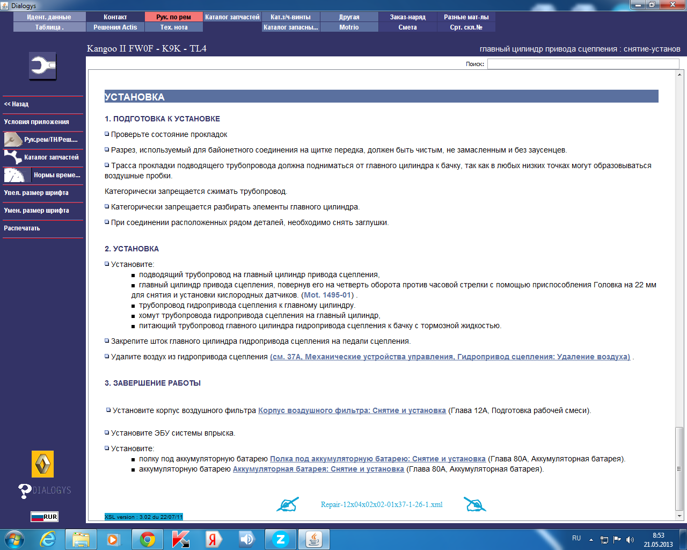Open Dialogys help question mark icon
This screenshot has width=687, height=550.
point(25,491)
